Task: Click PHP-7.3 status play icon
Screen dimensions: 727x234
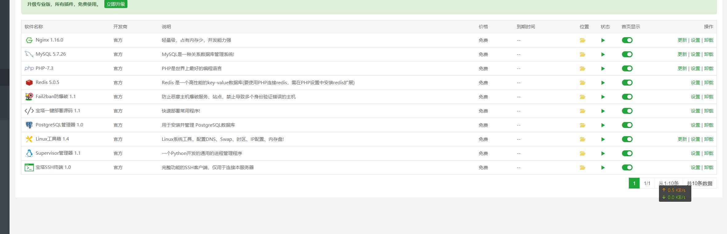Action: pos(603,69)
